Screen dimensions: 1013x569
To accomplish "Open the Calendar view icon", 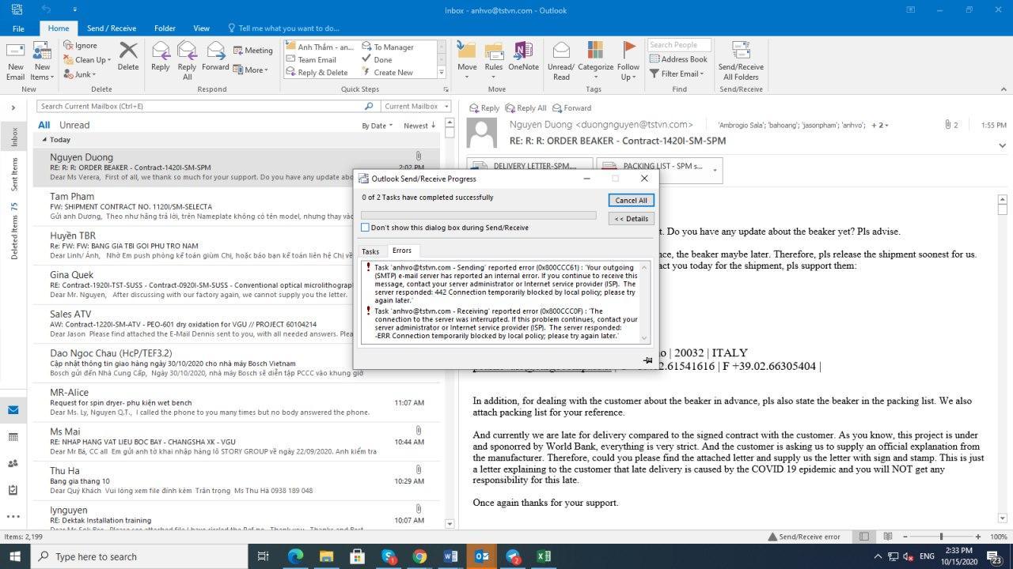I will (13, 437).
